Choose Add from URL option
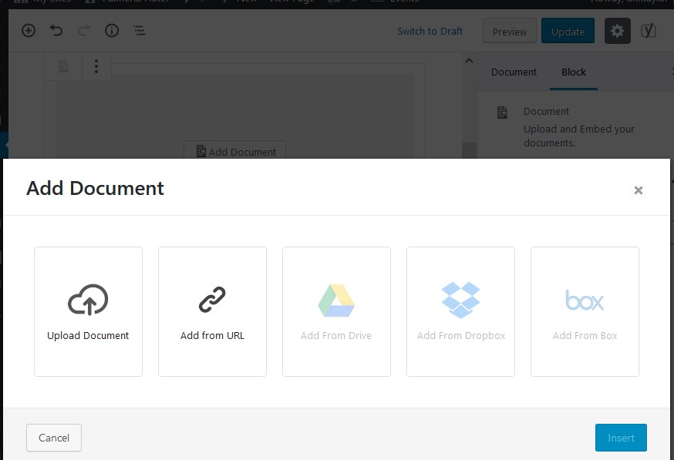 pyautogui.click(x=212, y=311)
